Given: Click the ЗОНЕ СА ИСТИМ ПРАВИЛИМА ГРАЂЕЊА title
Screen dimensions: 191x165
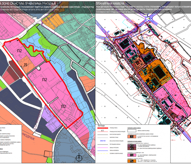Looking at the screenshot, I should coord(29,4).
